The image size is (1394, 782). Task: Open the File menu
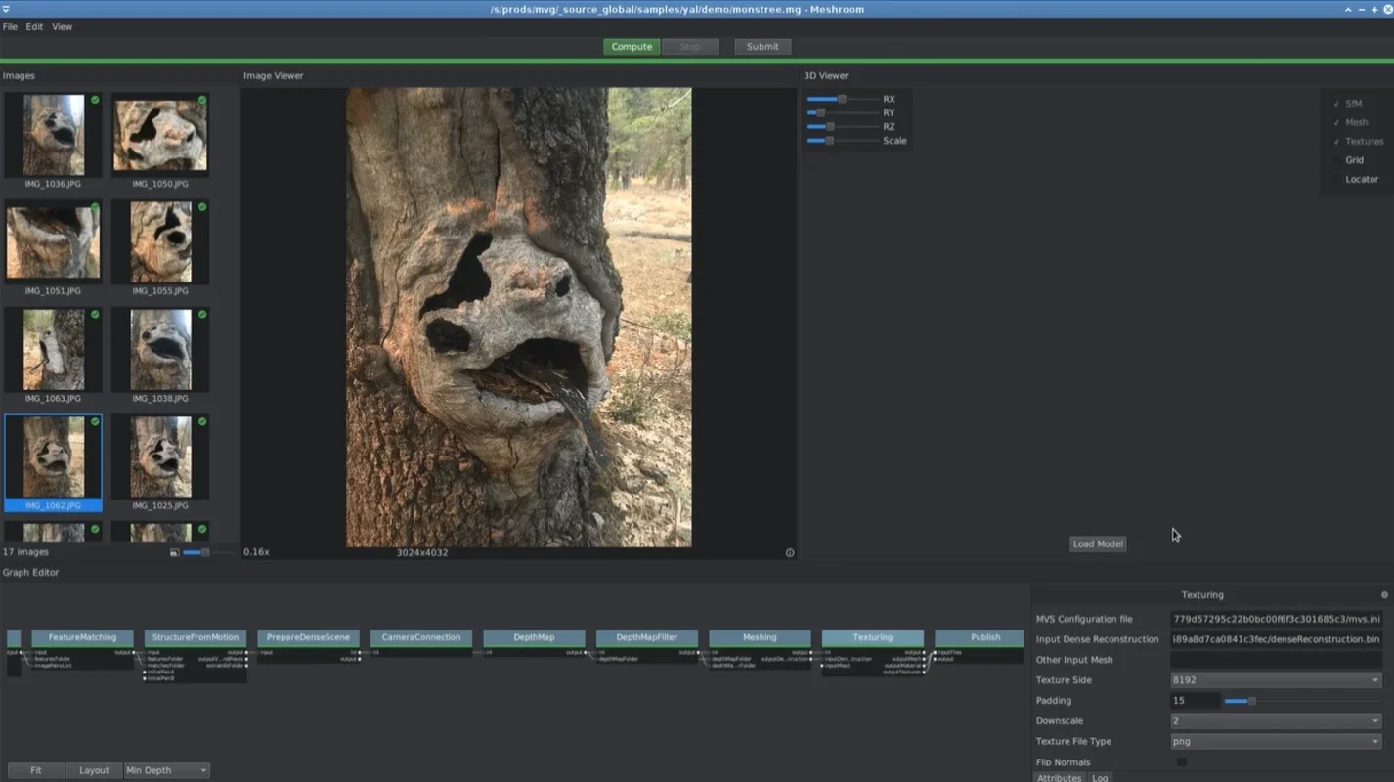click(10, 26)
